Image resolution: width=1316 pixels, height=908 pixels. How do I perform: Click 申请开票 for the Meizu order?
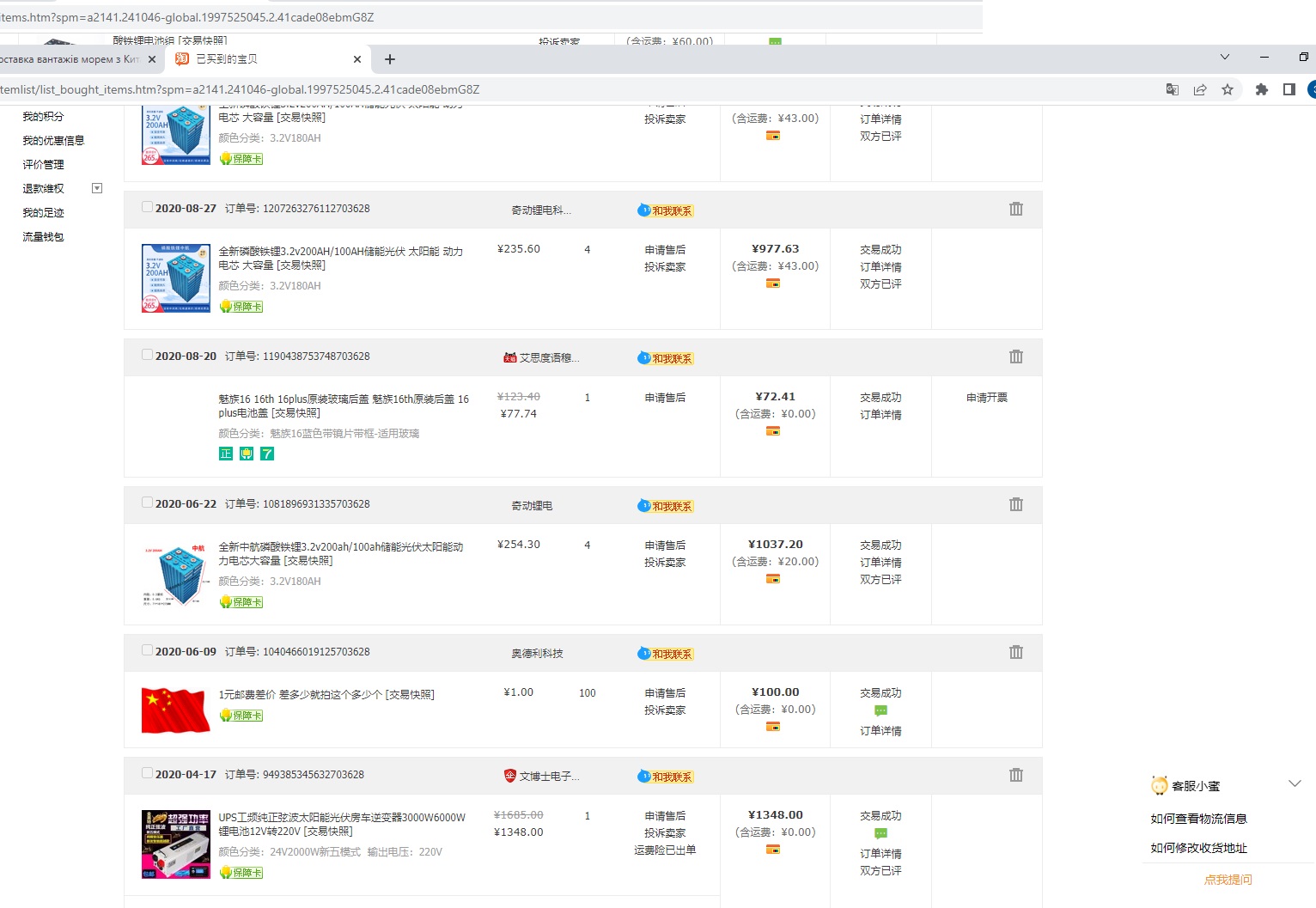click(986, 398)
